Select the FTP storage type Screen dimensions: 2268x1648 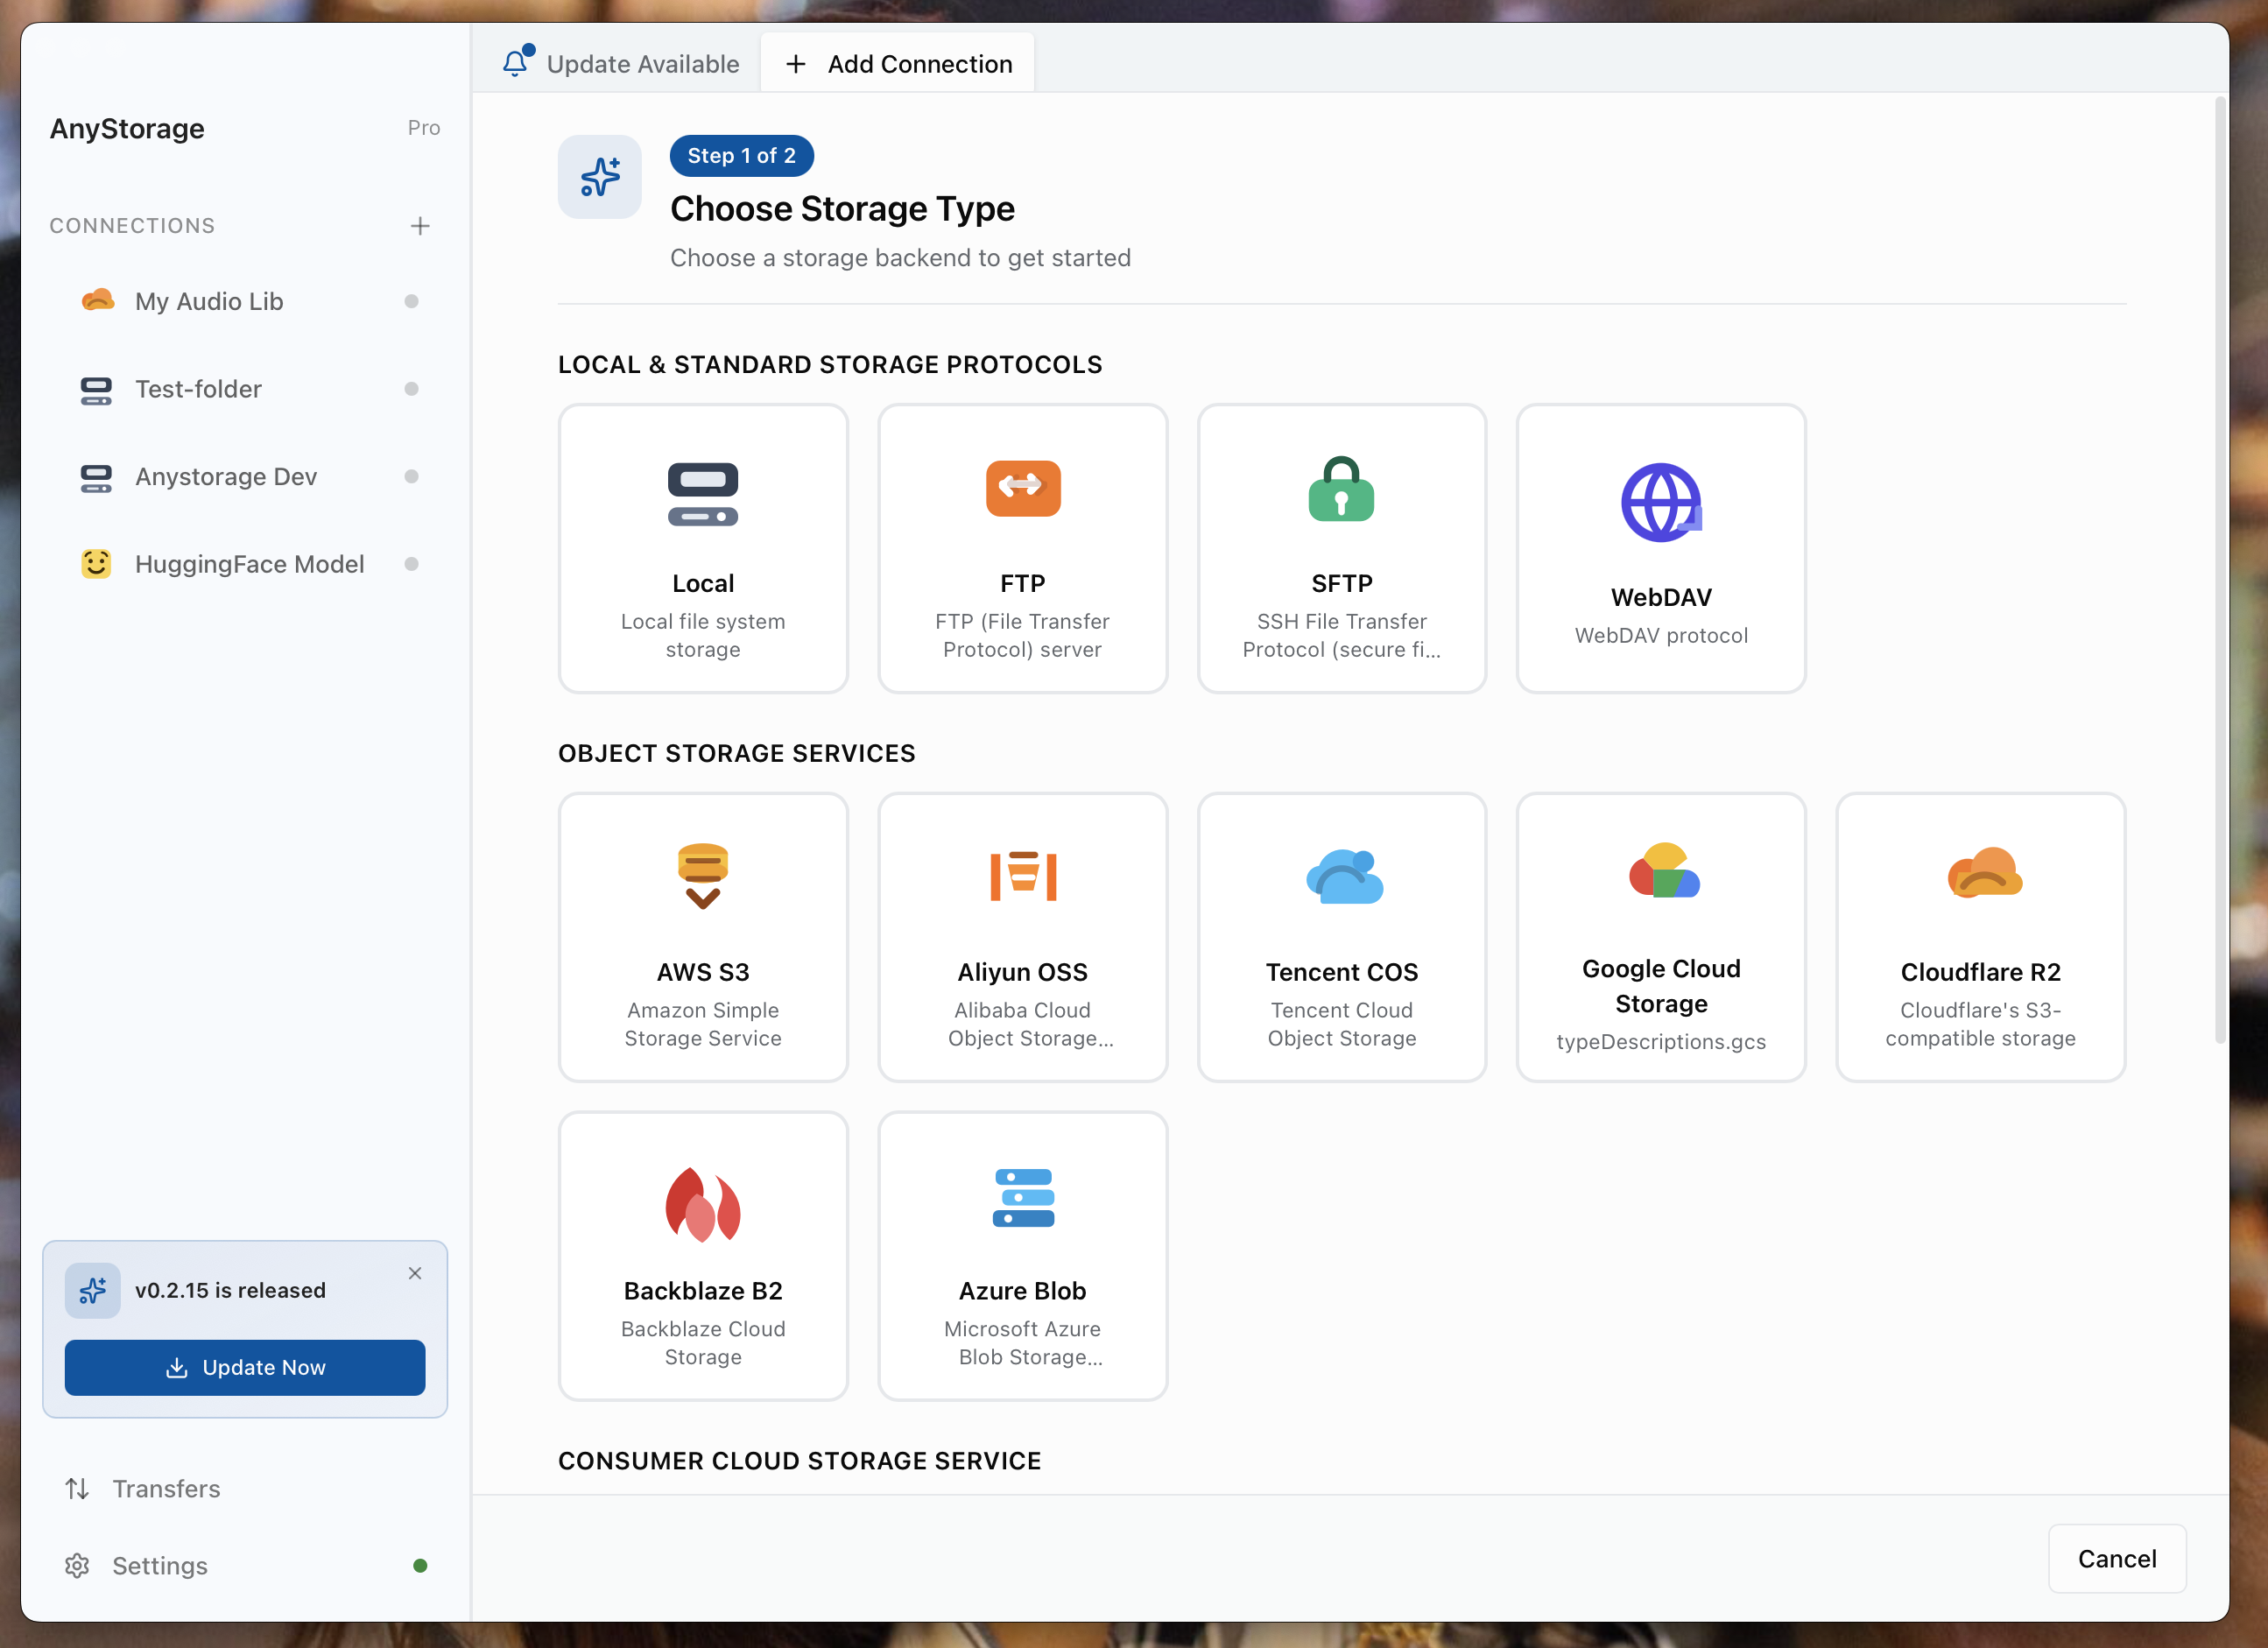coord(1022,548)
